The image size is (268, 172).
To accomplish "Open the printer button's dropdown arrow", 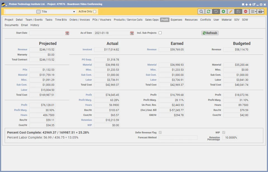I will (263, 11).
